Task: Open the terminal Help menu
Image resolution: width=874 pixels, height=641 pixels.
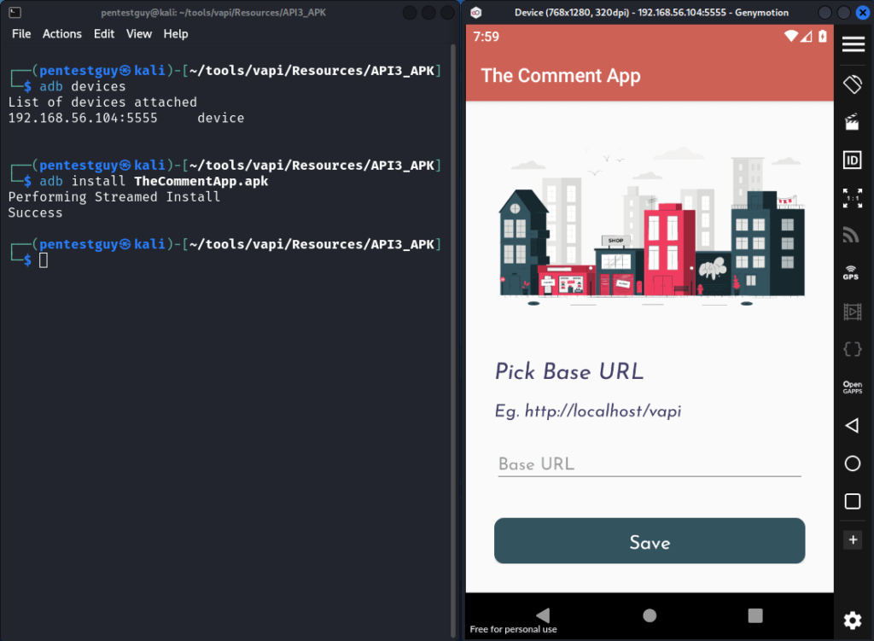Action: point(176,34)
